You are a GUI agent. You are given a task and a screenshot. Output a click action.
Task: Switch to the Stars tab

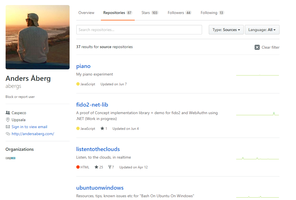150,13
